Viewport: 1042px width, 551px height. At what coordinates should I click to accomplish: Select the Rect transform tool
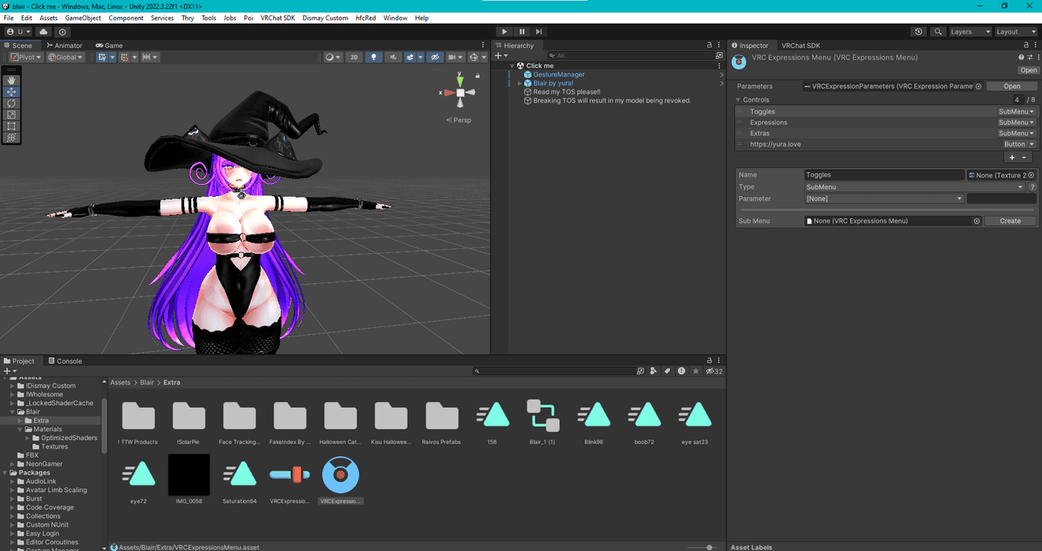pos(11,126)
